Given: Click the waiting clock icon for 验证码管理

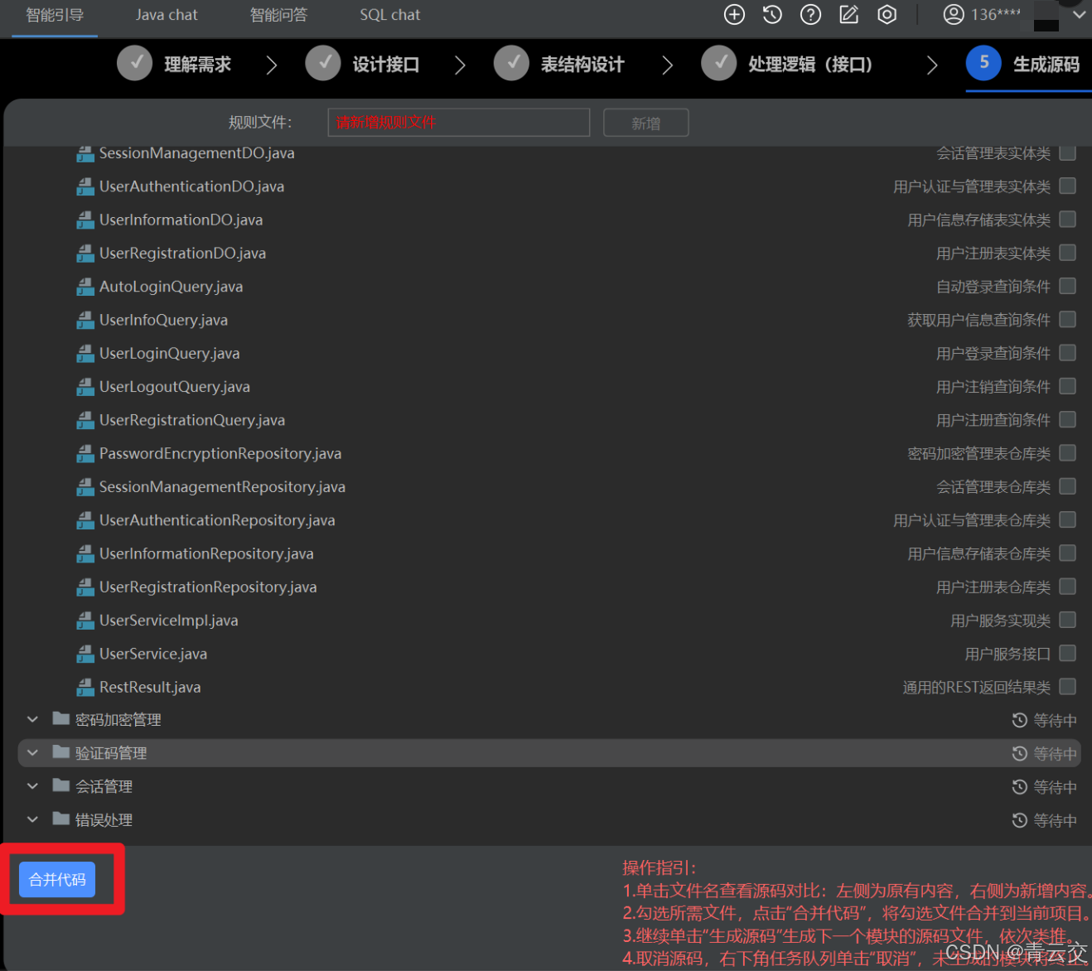Looking at the screenshot, I should pos(1020,754).
